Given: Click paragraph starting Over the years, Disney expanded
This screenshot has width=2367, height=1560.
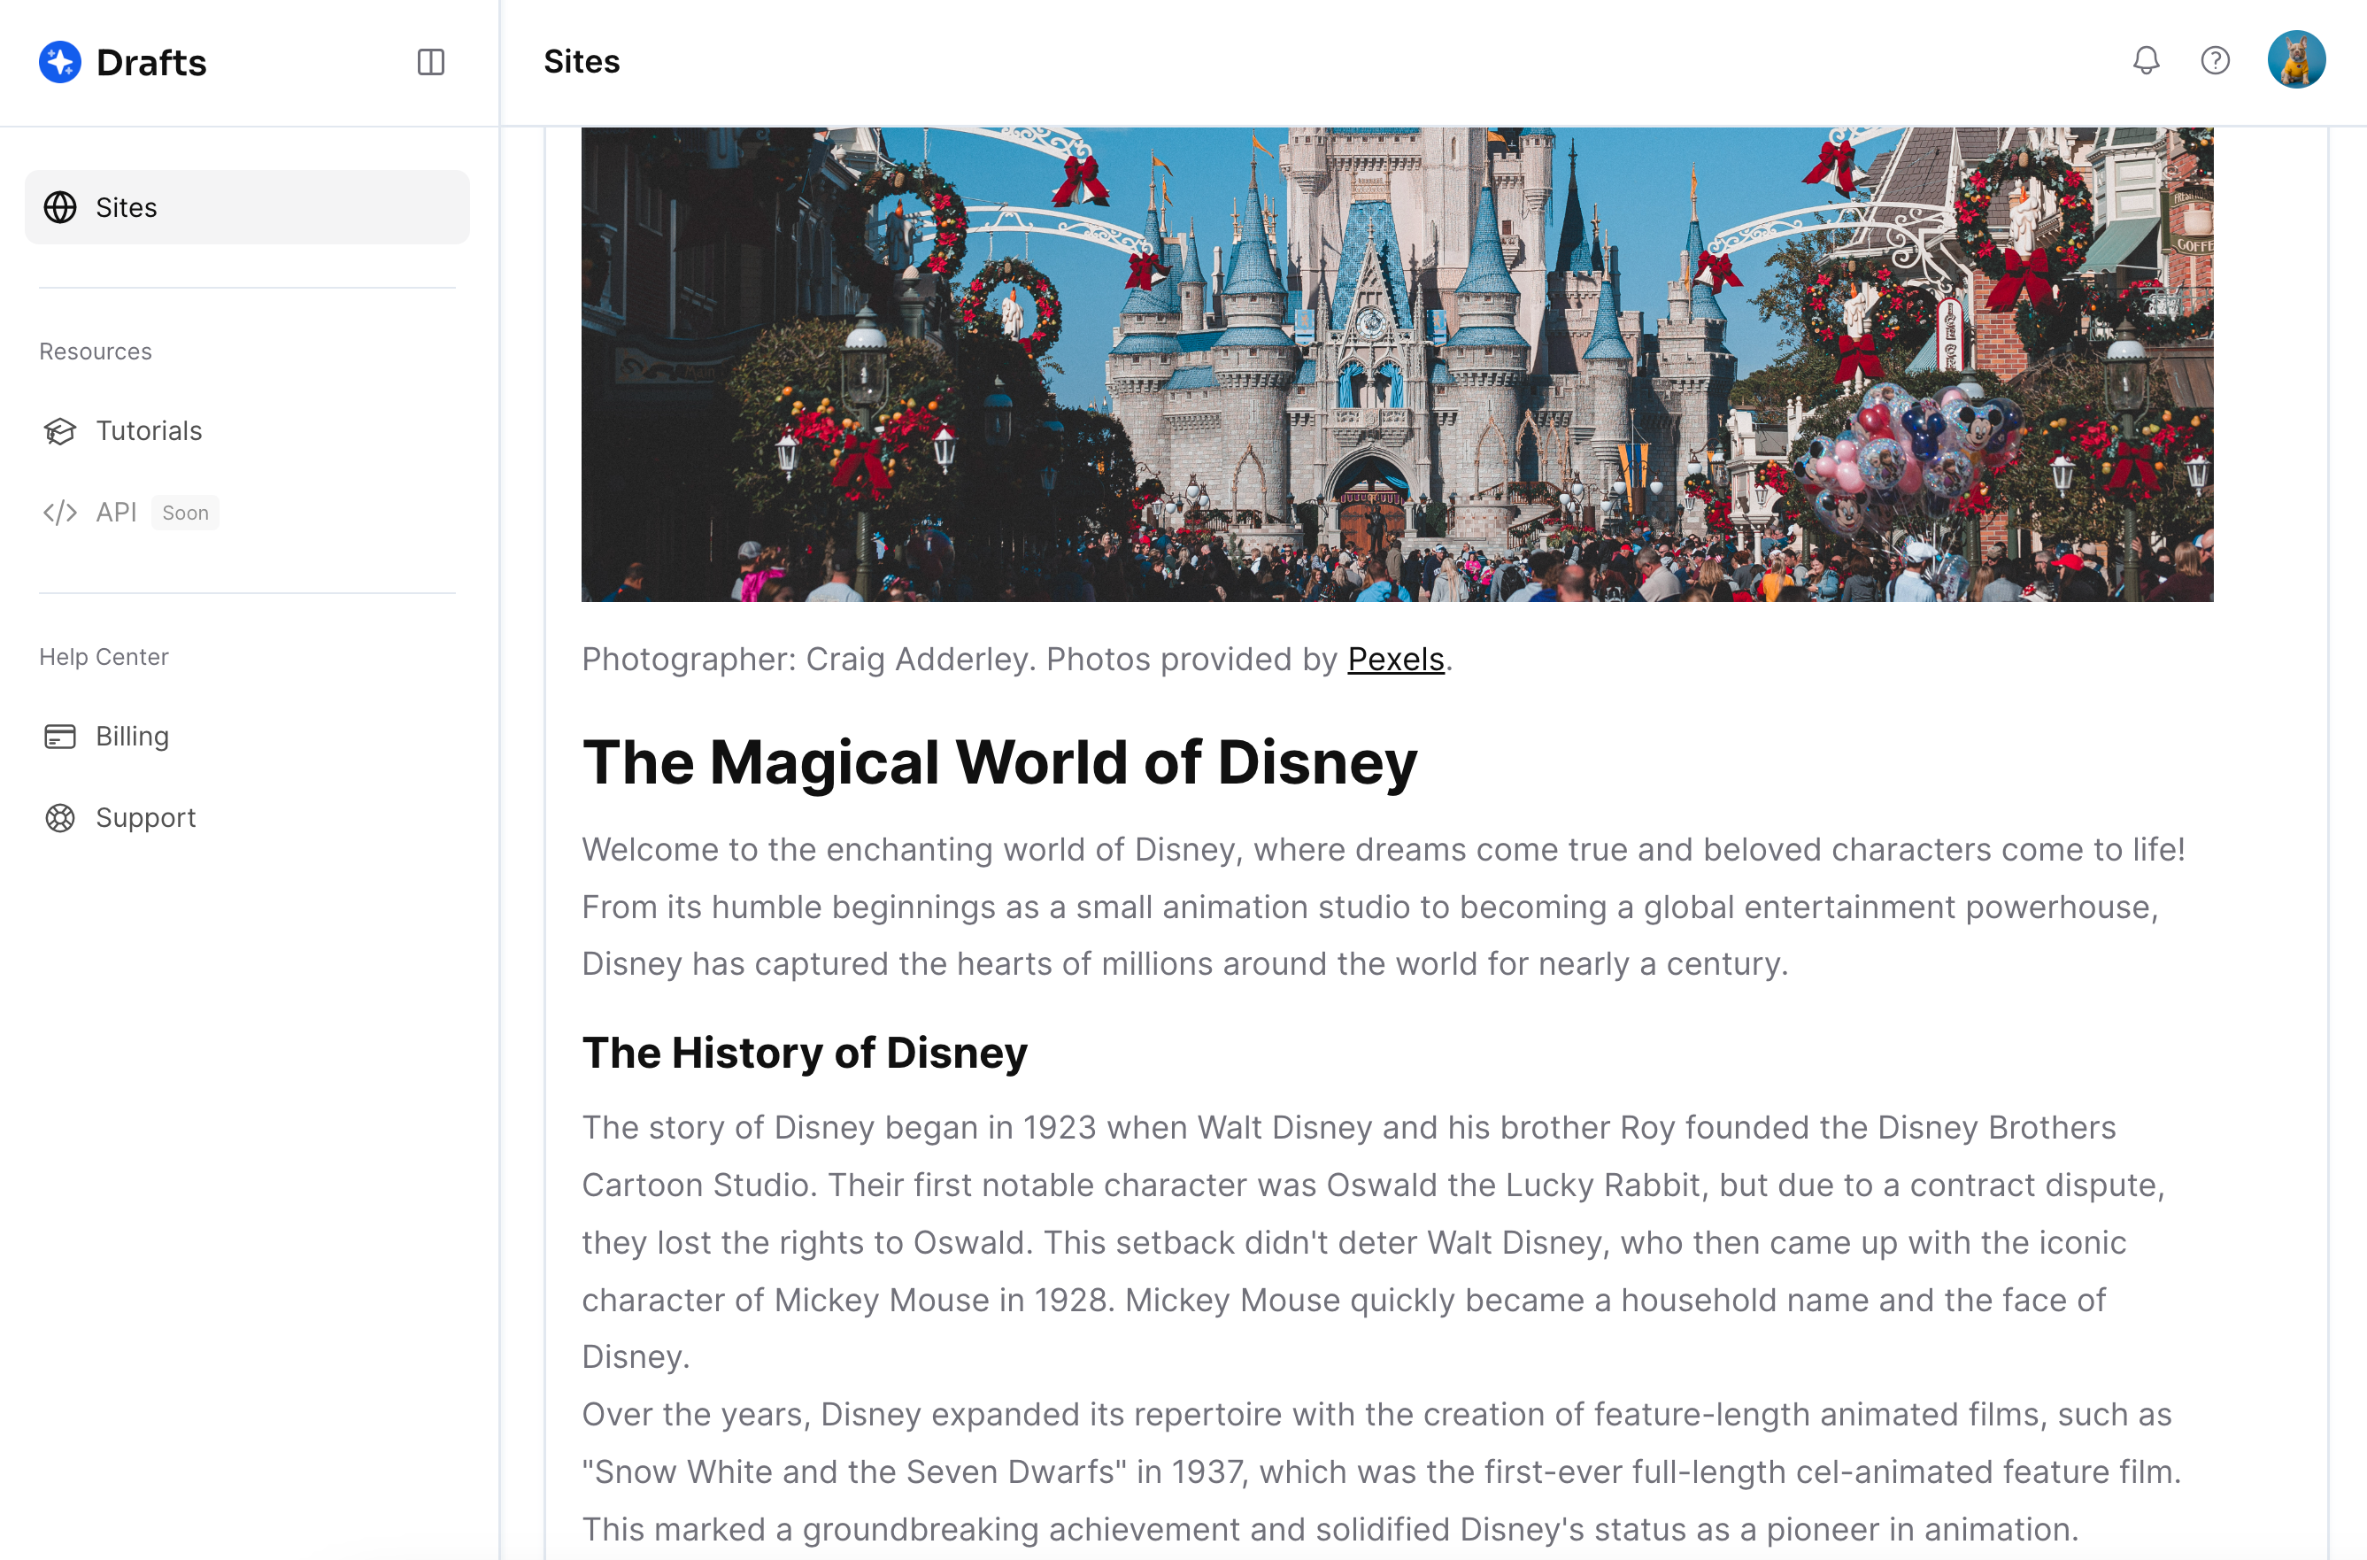Looking at the screenshot, I should [1382, 1471].
